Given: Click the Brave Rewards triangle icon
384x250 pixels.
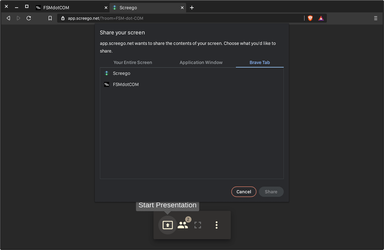Looking at the screenshot, I should point(321,18).
